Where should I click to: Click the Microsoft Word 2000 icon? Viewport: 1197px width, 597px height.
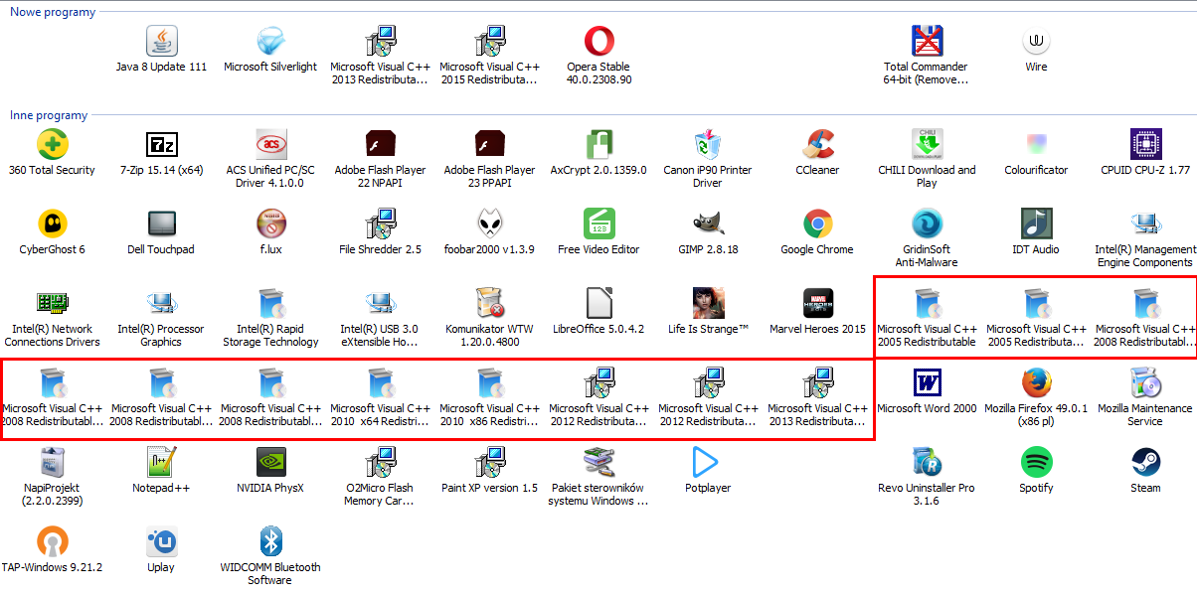(927, 382)
